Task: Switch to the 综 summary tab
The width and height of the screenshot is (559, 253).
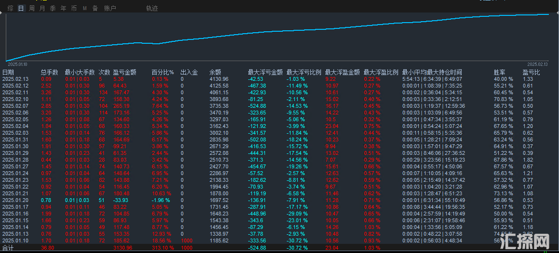Action: (x=10, y=8)
